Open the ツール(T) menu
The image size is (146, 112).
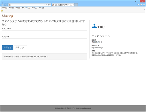pos(34,8)
